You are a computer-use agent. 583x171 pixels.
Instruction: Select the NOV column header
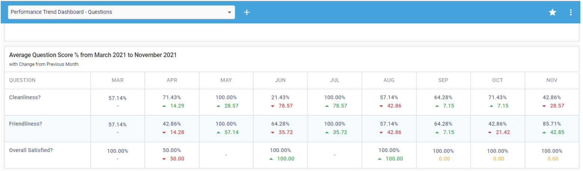click(552, 80)
